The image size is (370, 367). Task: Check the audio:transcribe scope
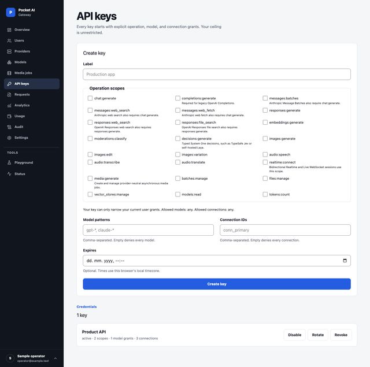(x=90, y=162)
